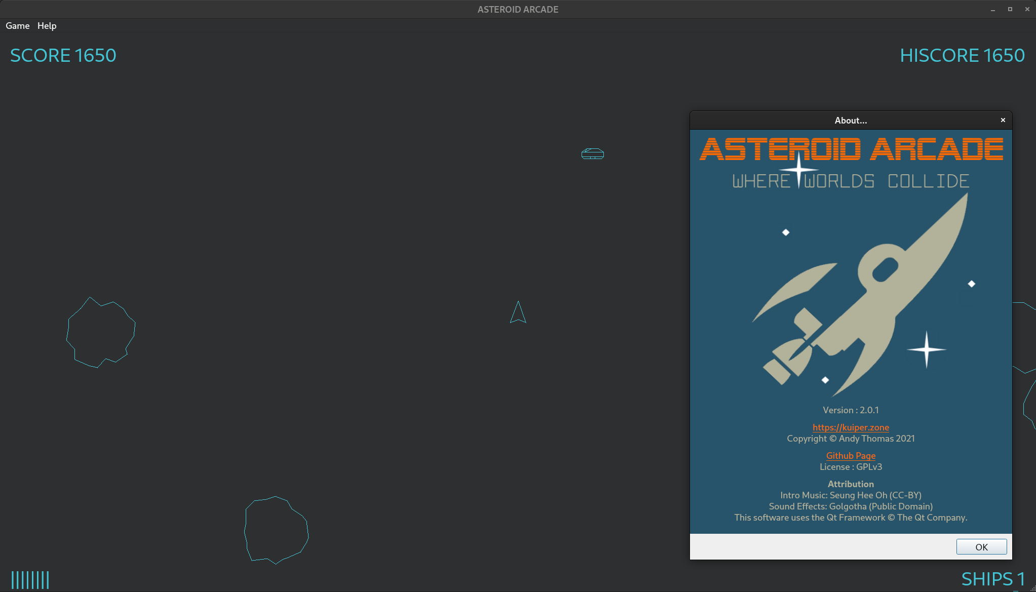Click the Asteroid Arcade orange logo title

[851, 149]
